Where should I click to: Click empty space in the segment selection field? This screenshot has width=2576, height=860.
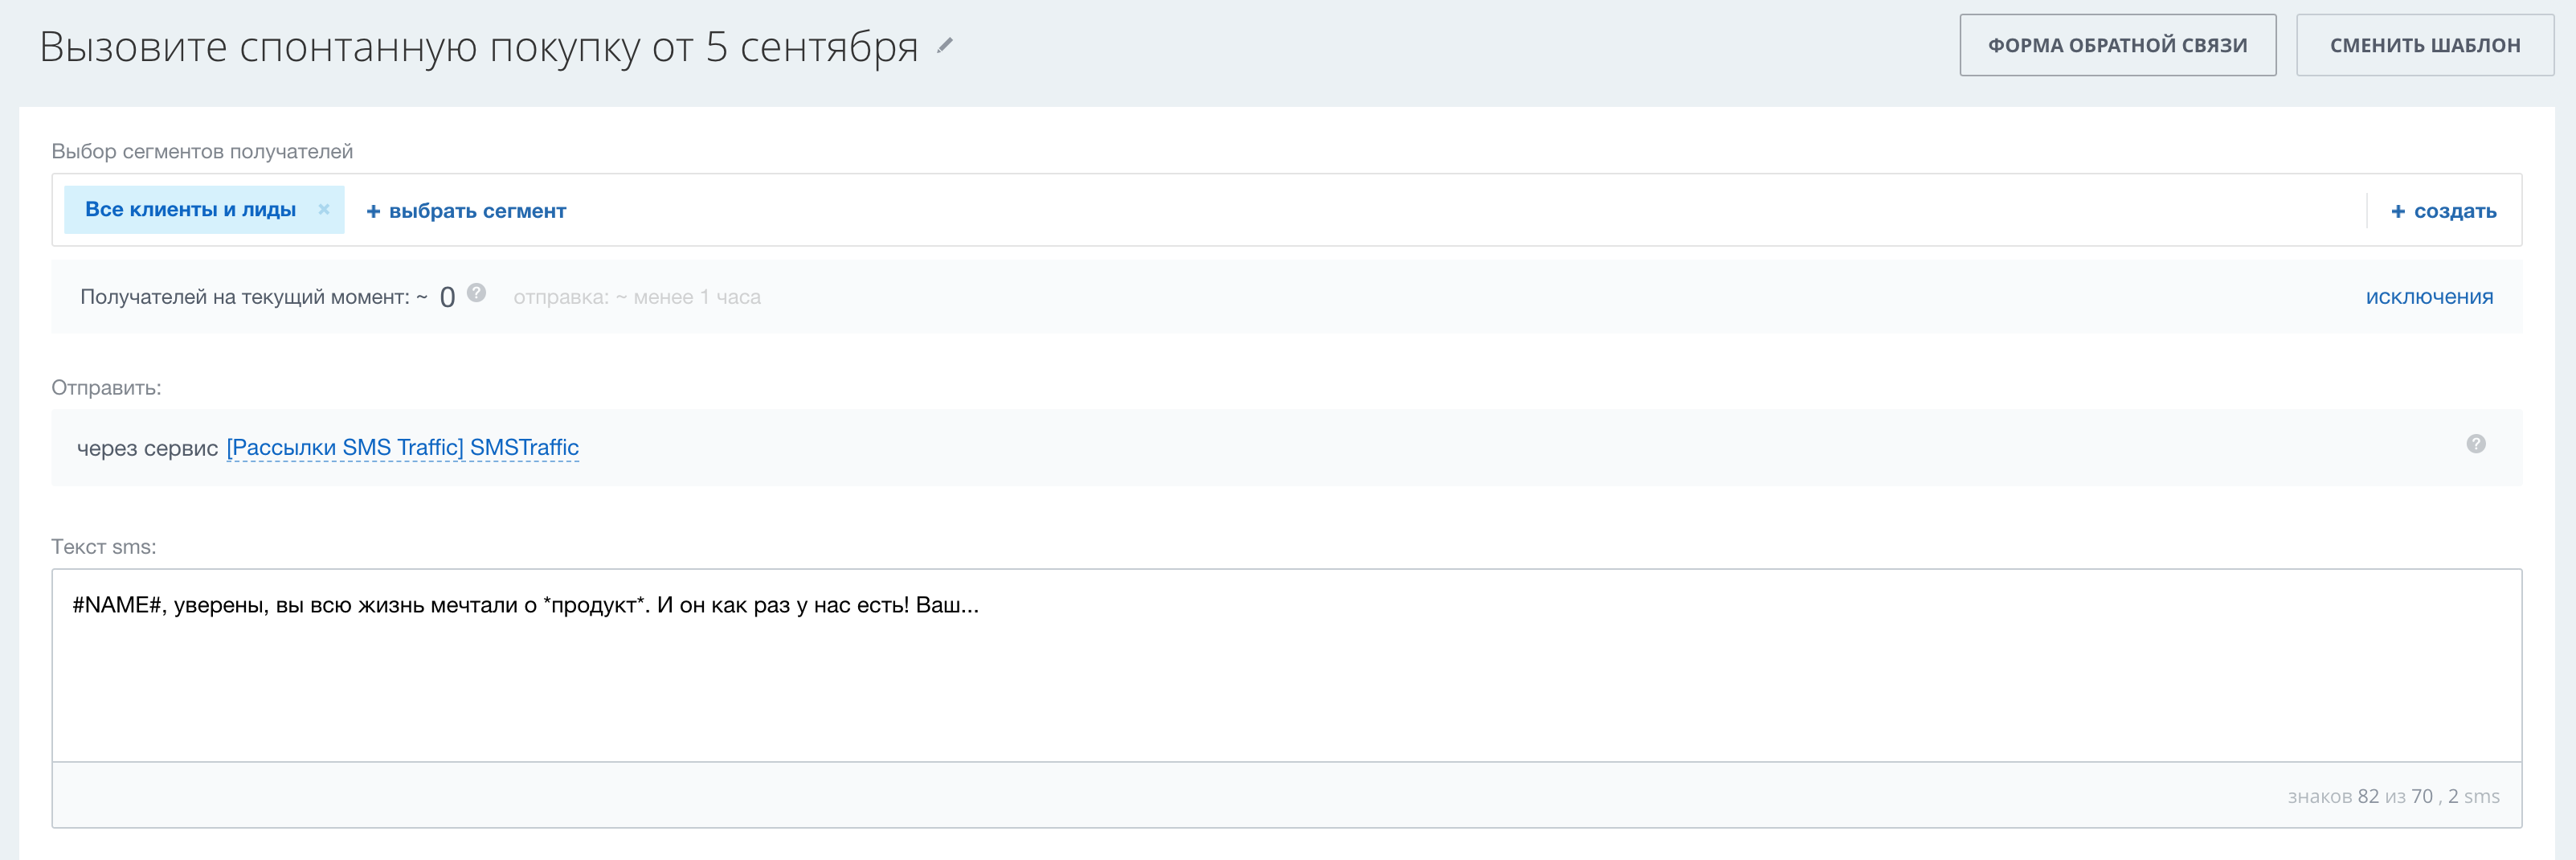coord(1400,211)
